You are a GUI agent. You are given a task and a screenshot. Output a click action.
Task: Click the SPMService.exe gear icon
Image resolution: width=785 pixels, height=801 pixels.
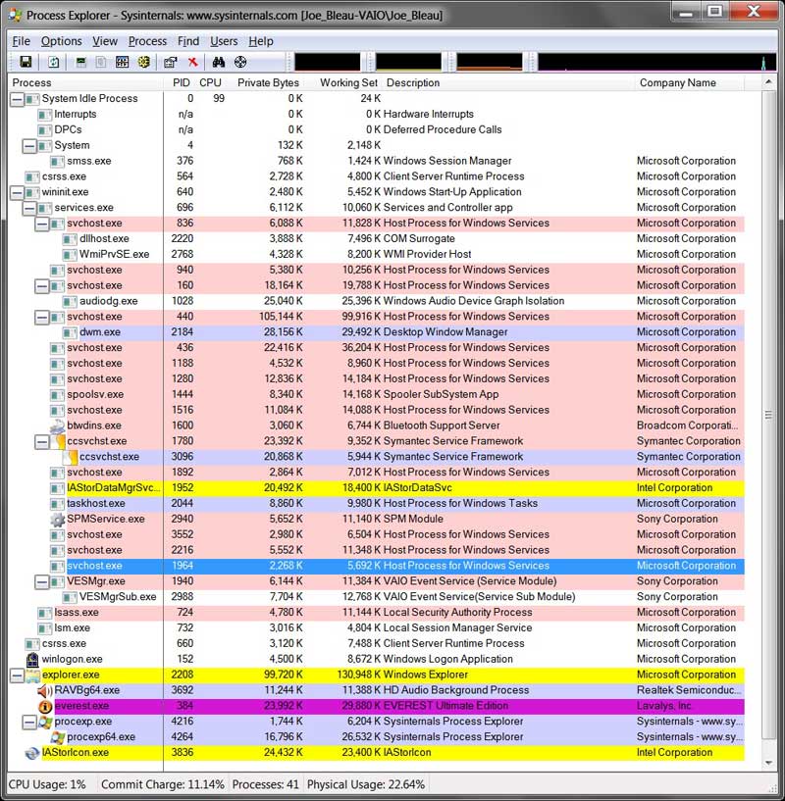pos(57,519)
